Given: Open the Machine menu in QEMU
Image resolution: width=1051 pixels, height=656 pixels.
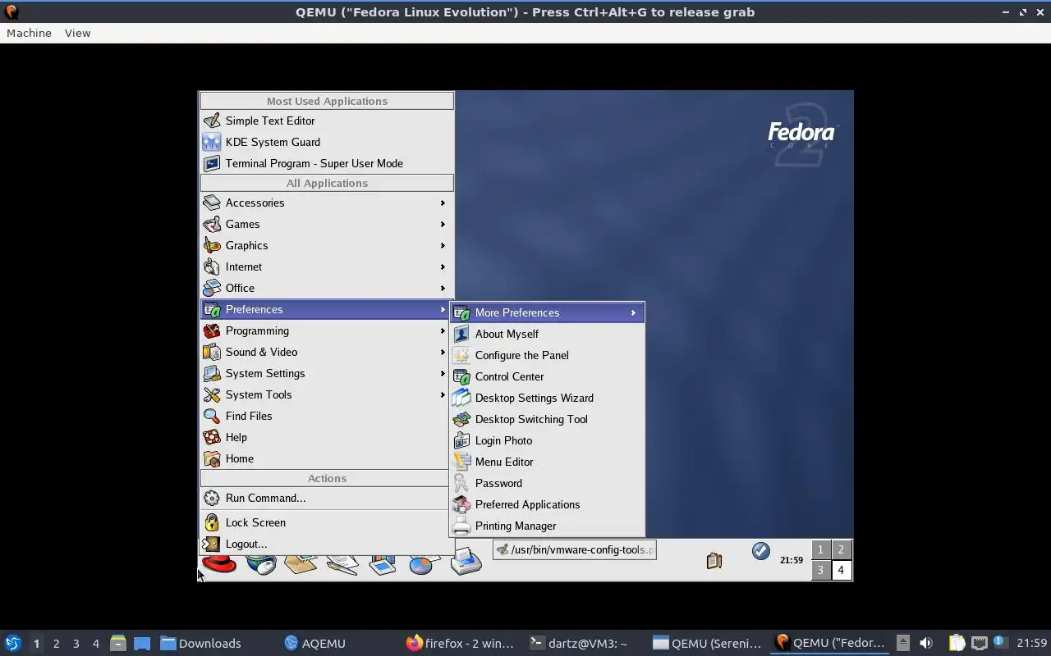Looking at the screenshot, I should (29, 33).
